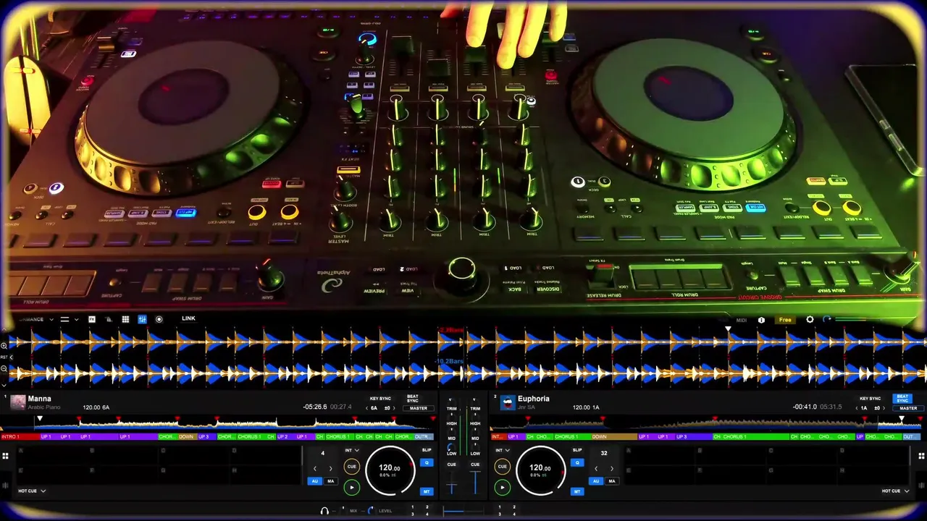Toggle Master Tempo MT on deck 2
The width and height of the screenshot is (927, 521).
click(577, 491)
